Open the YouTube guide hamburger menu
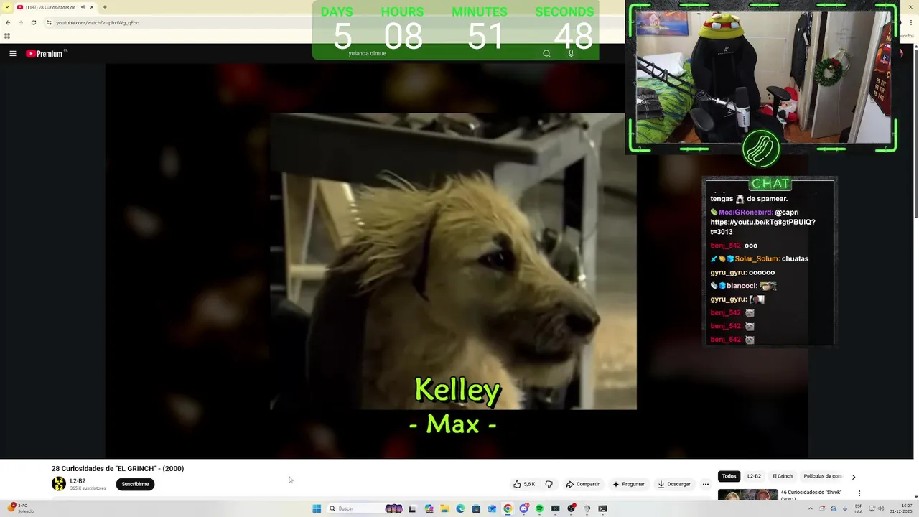The height and width of the screenshot is (517, 919). [12, 53]
